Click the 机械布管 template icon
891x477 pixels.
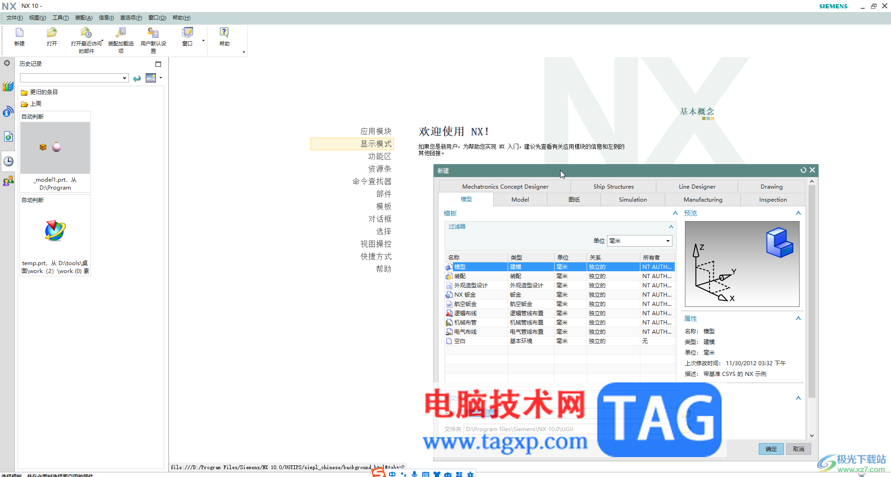click(x=449, y=323)
